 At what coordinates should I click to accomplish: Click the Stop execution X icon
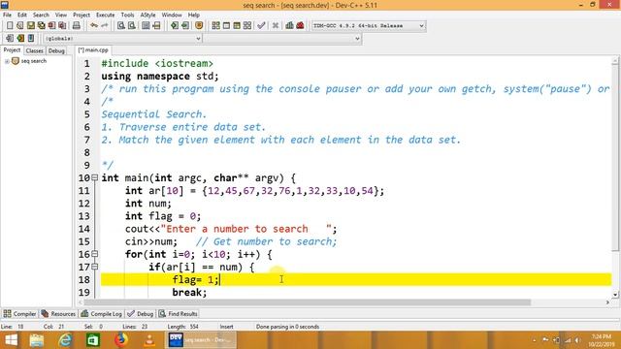276,26
